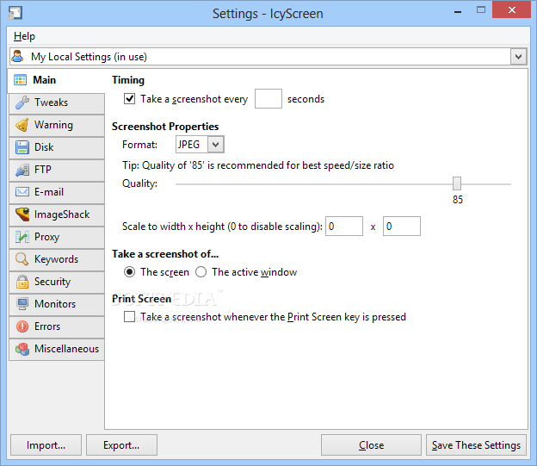
Task: Switch to the ImageShack tab
Action: [x=57, y=214]
